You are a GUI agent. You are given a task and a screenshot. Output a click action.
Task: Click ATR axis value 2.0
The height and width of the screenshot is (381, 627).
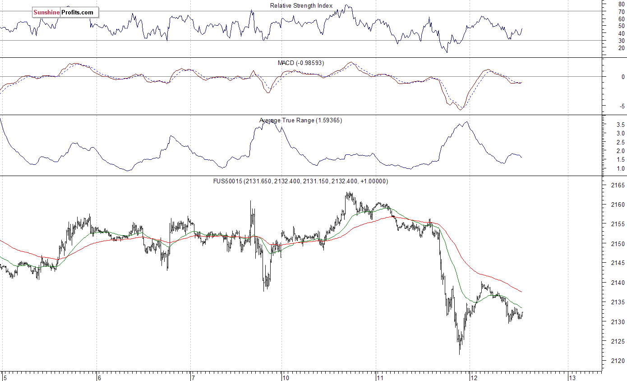621,151
